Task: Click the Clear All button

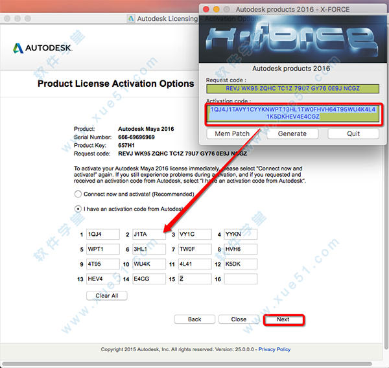Action: [x=107, y=295]
